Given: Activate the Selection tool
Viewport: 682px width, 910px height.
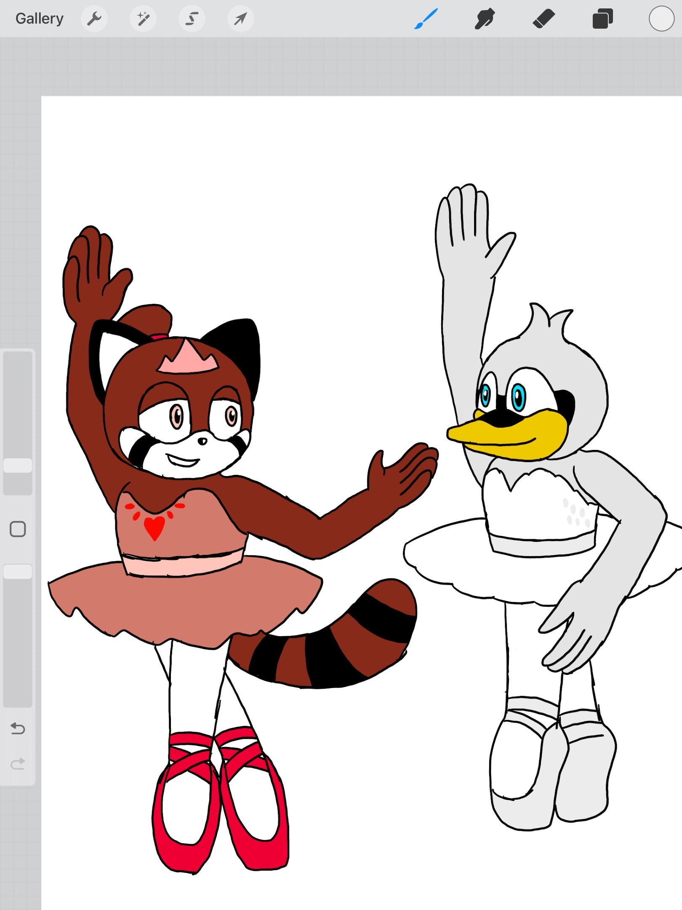Looking at the screenshot, I should click(x=192, y=19).
